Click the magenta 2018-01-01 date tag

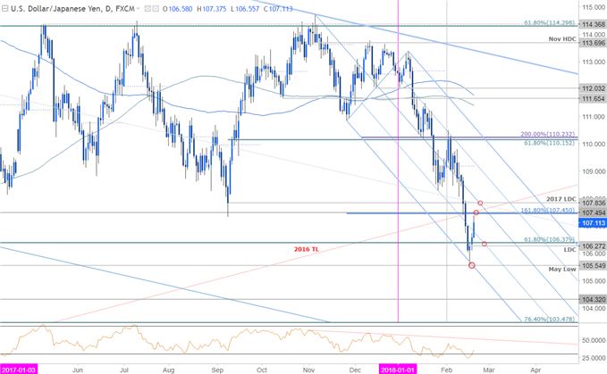tap(398, 370)
